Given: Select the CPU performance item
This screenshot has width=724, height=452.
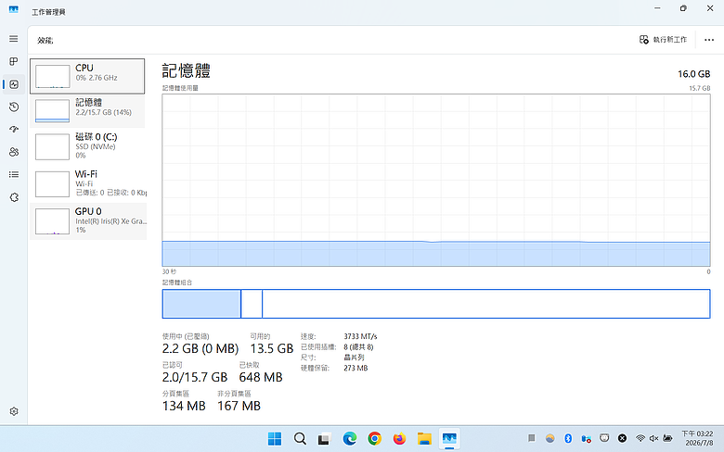Looking at the screenshot, I should (87, 76).
